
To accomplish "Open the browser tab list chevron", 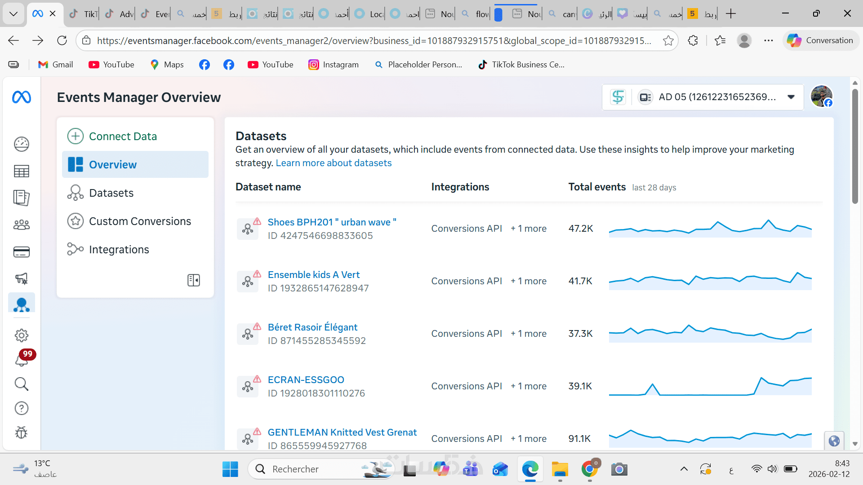I will 13,13.
